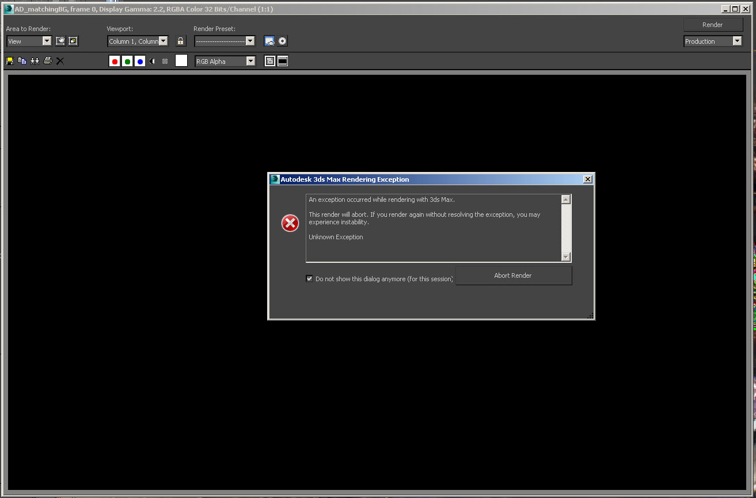Open the Render Preset dropdown
Viewport: 756px width, 498px height.
pos(225,41)
